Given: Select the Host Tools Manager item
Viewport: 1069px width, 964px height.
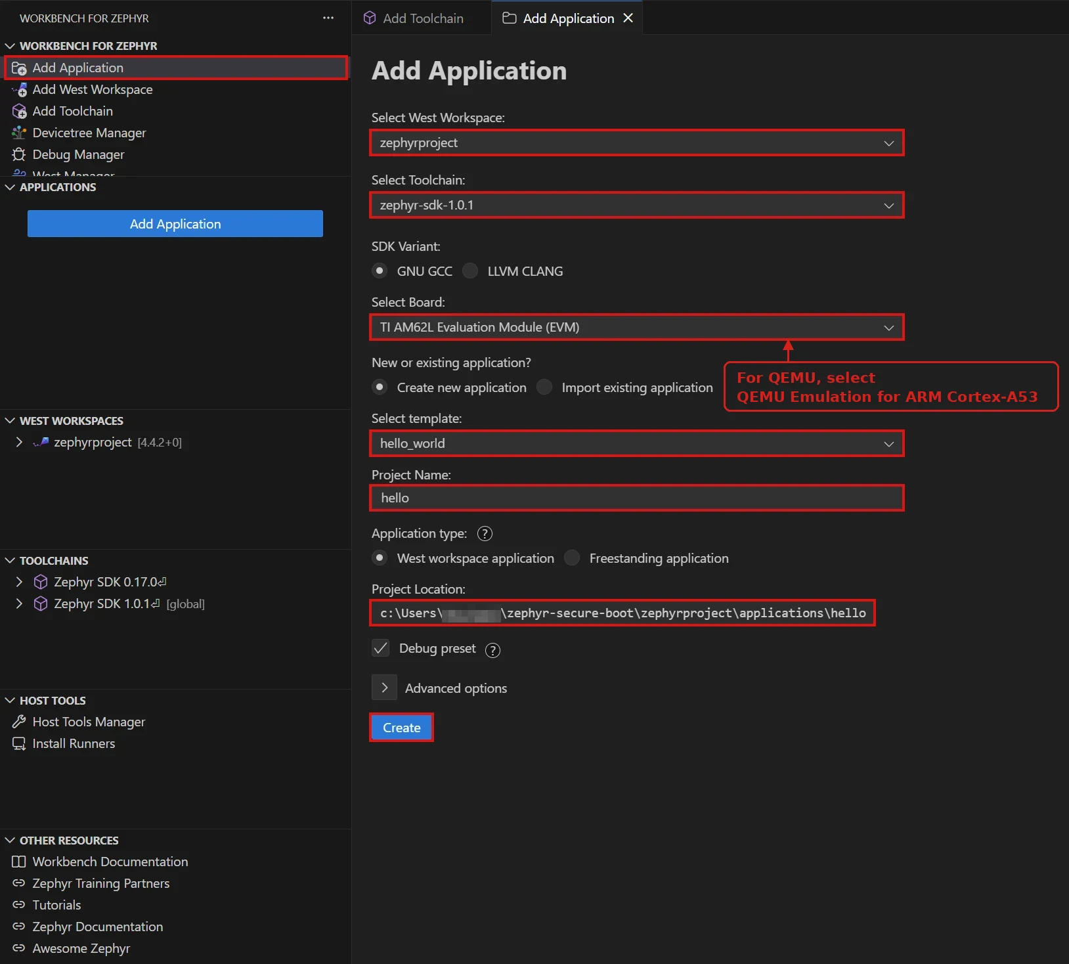Looking at the screenshot, I should [x=89, y=722].
